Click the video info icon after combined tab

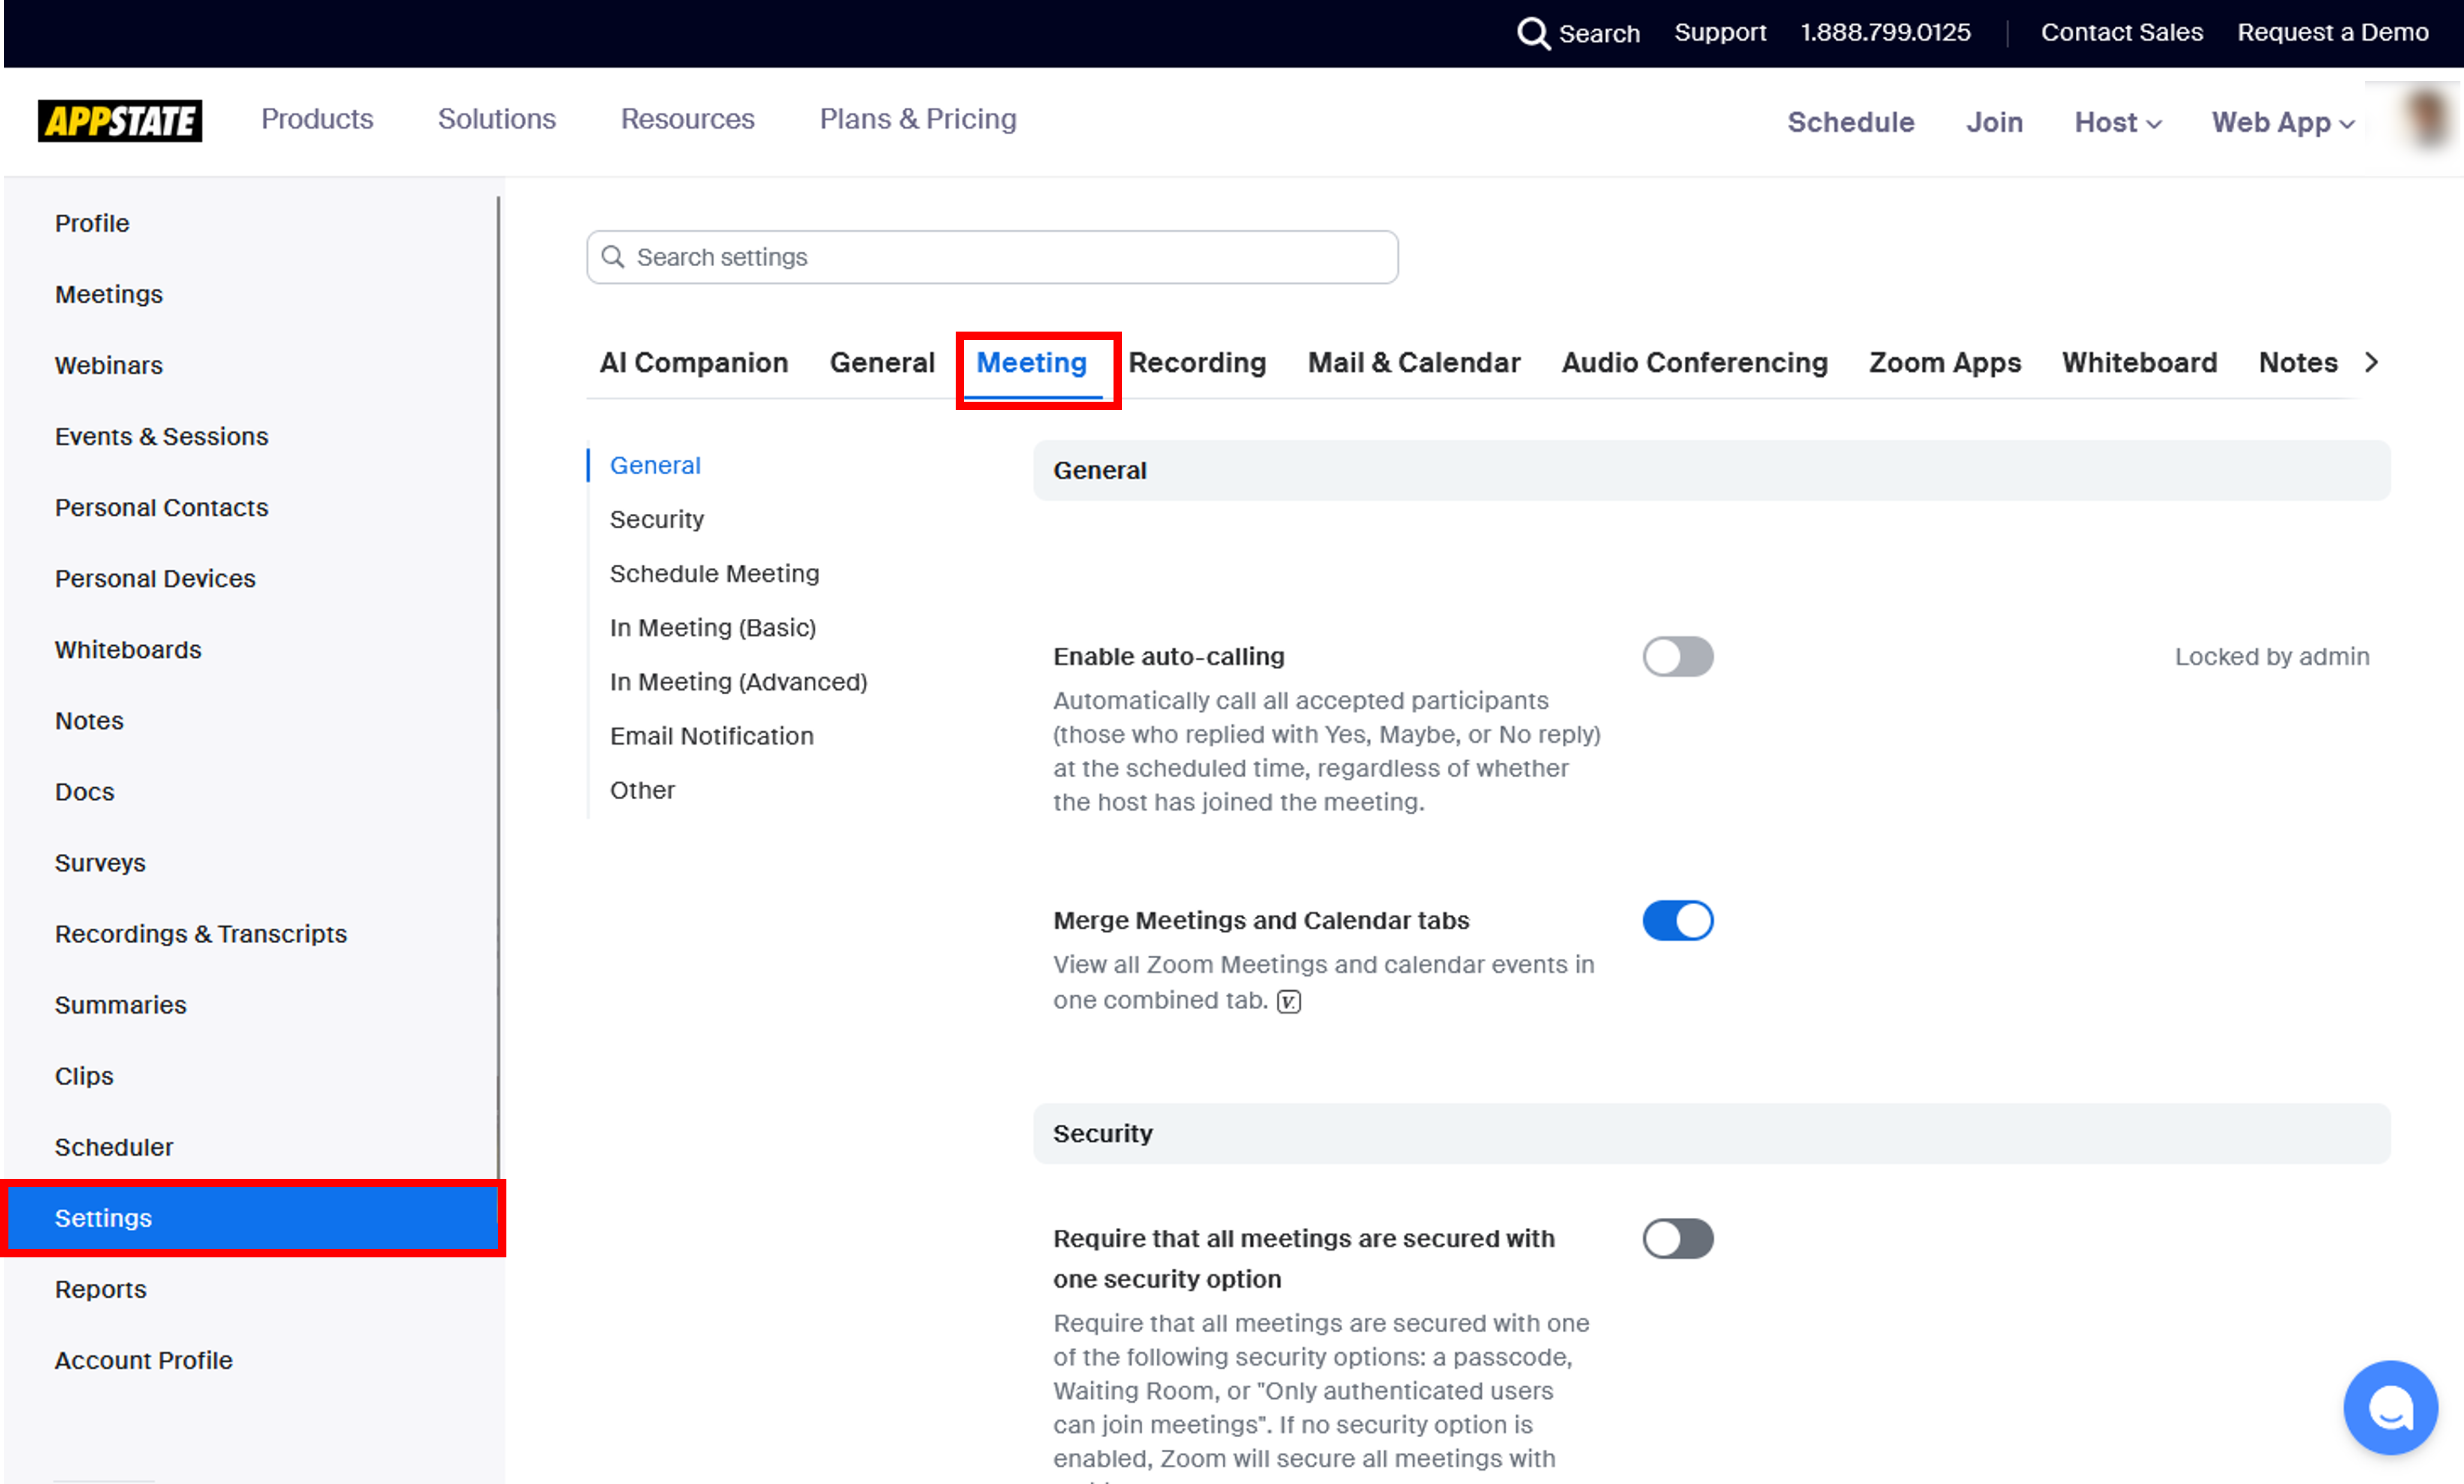tap(1289, 1001)
